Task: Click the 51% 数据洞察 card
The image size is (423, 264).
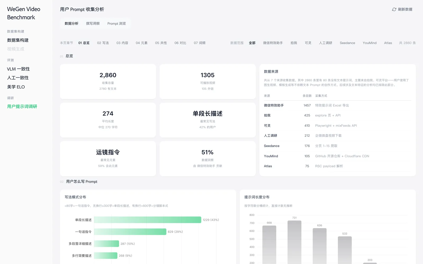Action: tap(208, 159)
